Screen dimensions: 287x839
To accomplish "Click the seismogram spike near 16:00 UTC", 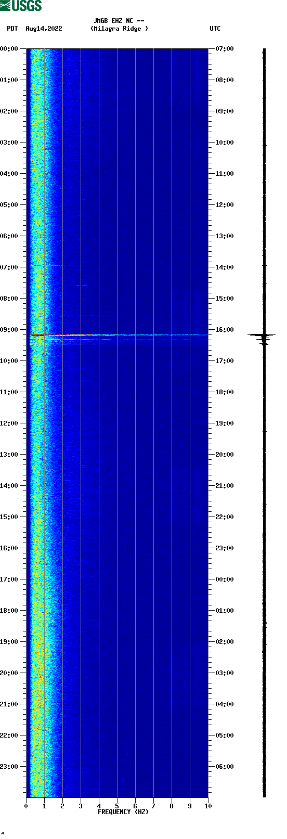I will tap(263, 335).
